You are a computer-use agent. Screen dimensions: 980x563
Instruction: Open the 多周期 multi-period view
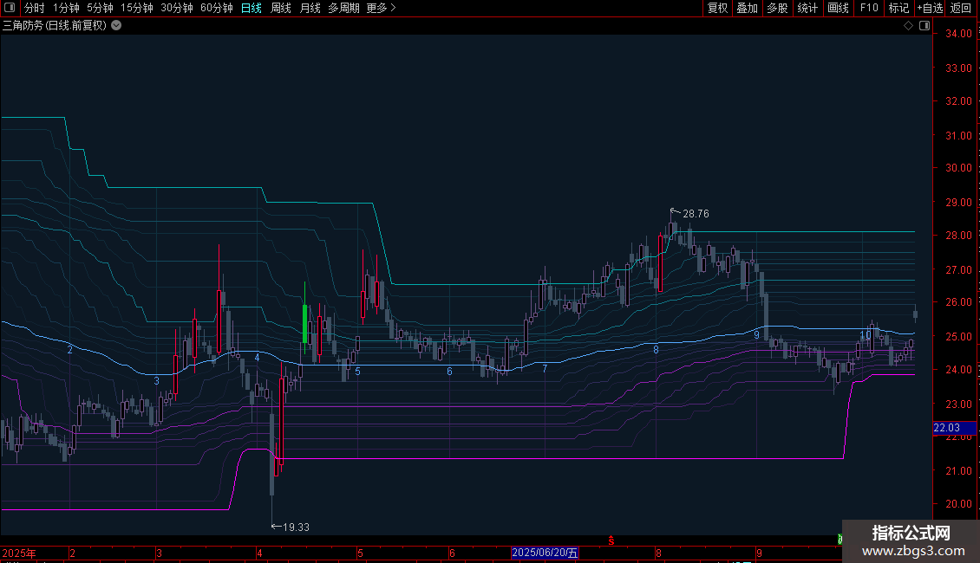343,8
